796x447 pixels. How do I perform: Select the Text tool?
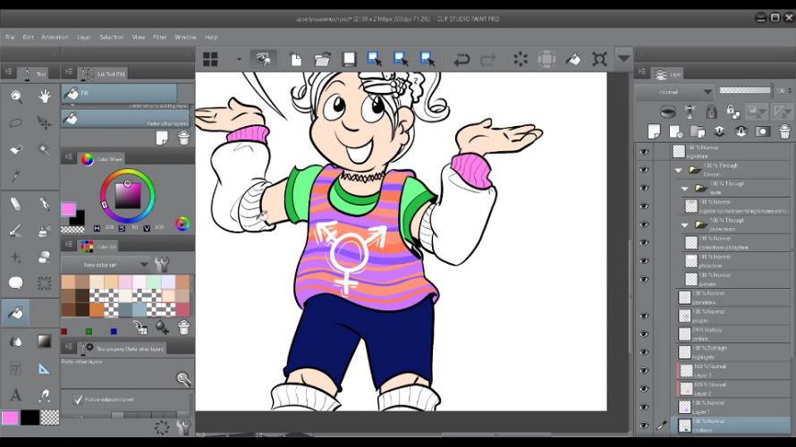pyautogui.click(x=16, y=394)
